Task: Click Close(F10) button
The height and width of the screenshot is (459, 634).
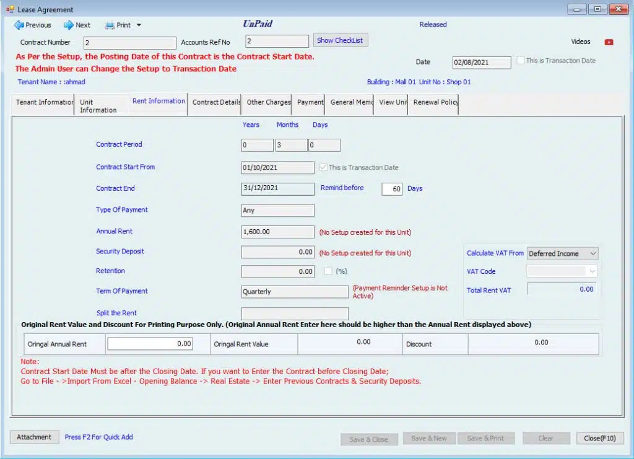Action: [600, 439]
